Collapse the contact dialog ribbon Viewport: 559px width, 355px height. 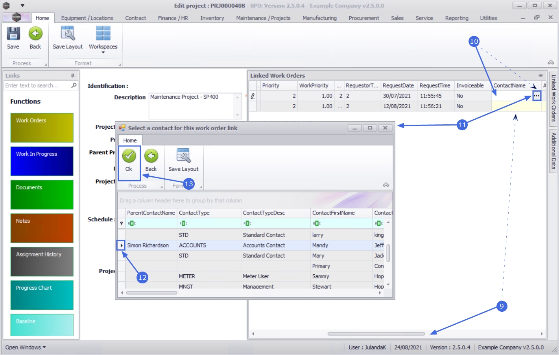tap(386, 185)
